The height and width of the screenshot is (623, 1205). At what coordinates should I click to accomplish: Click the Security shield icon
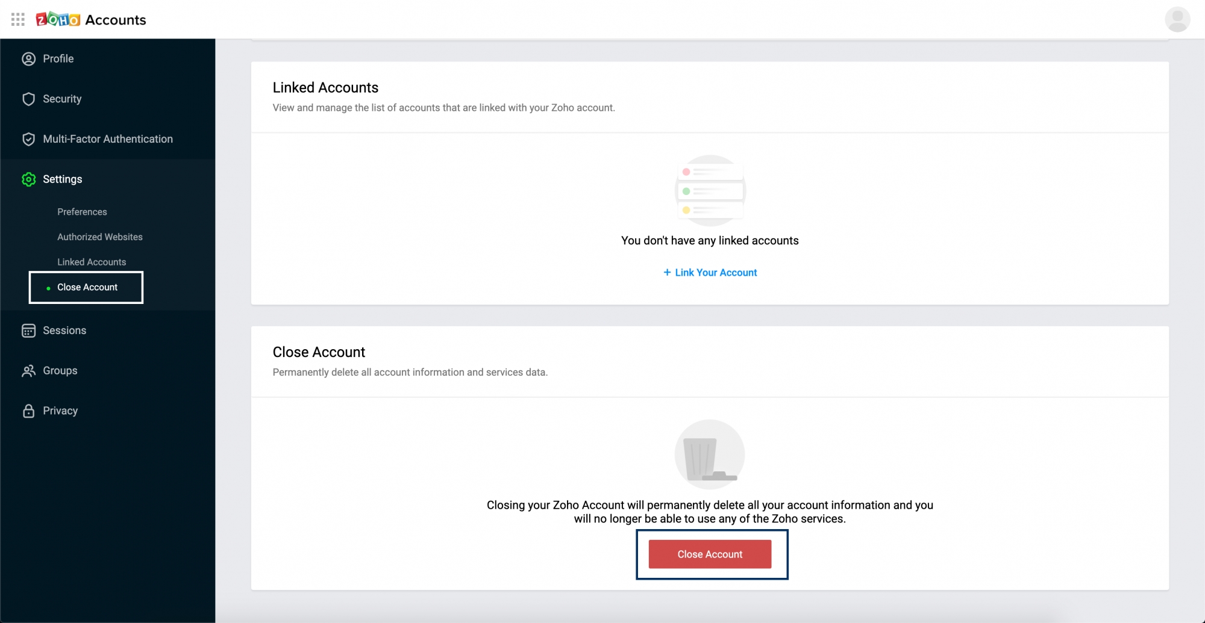(x=28, y=99)
